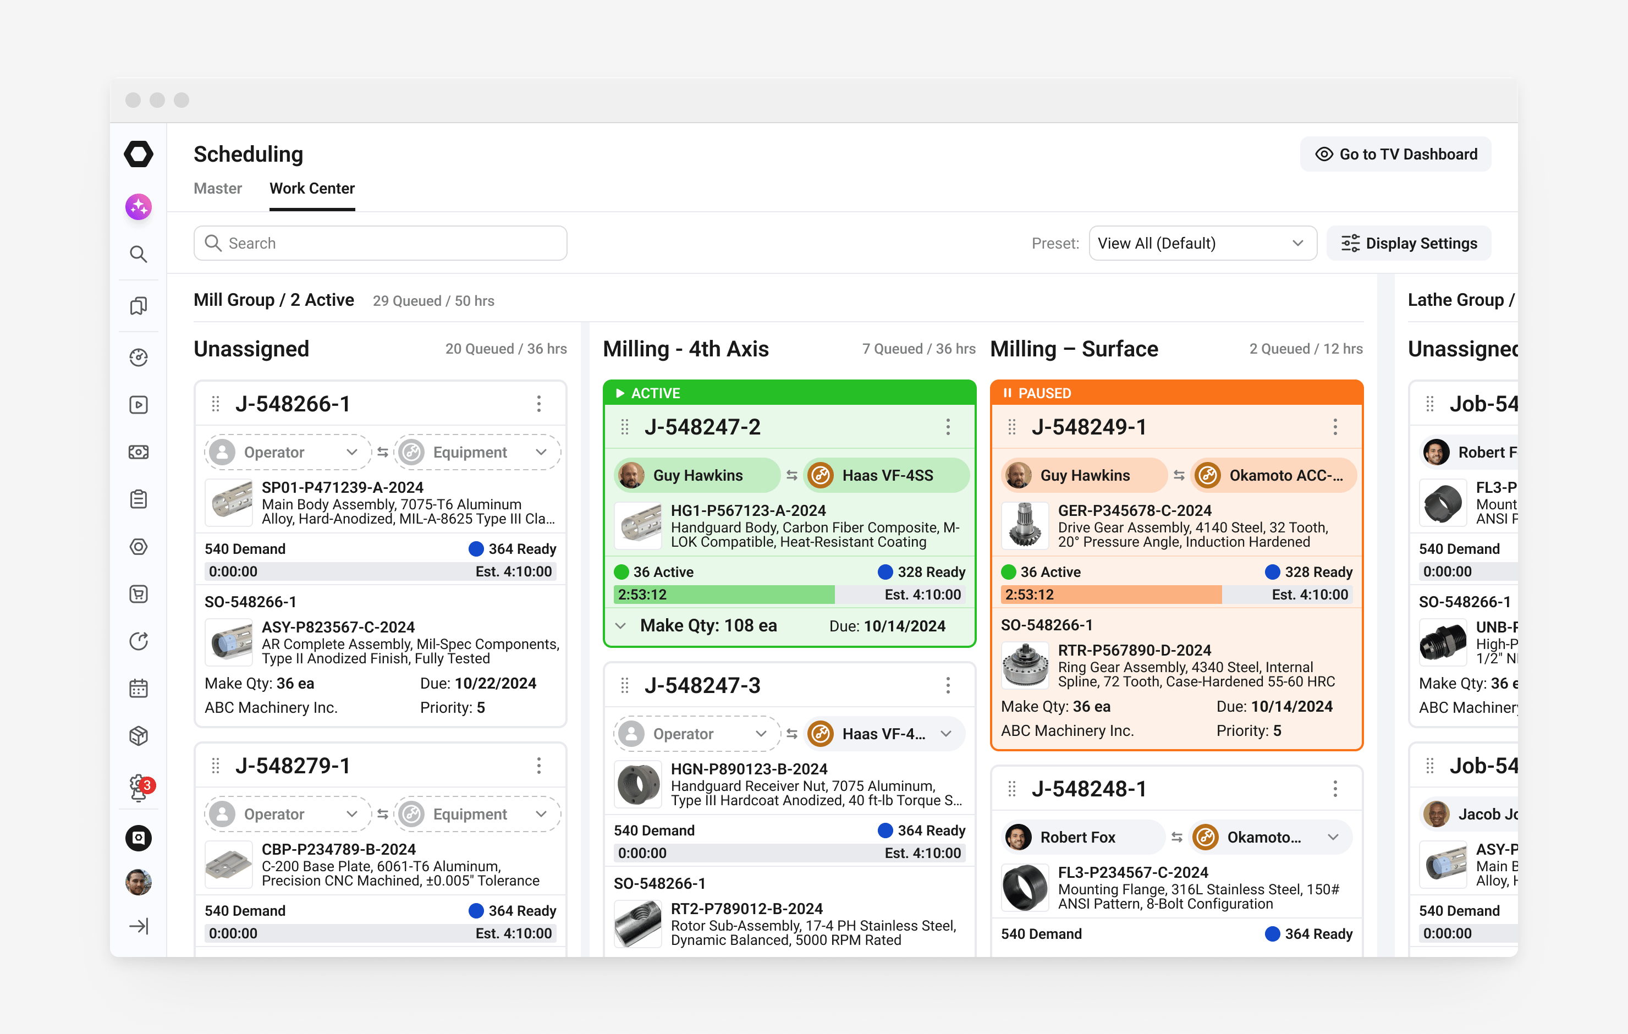Open the shopping cart icon in sidebar

(x=139, y=594)
